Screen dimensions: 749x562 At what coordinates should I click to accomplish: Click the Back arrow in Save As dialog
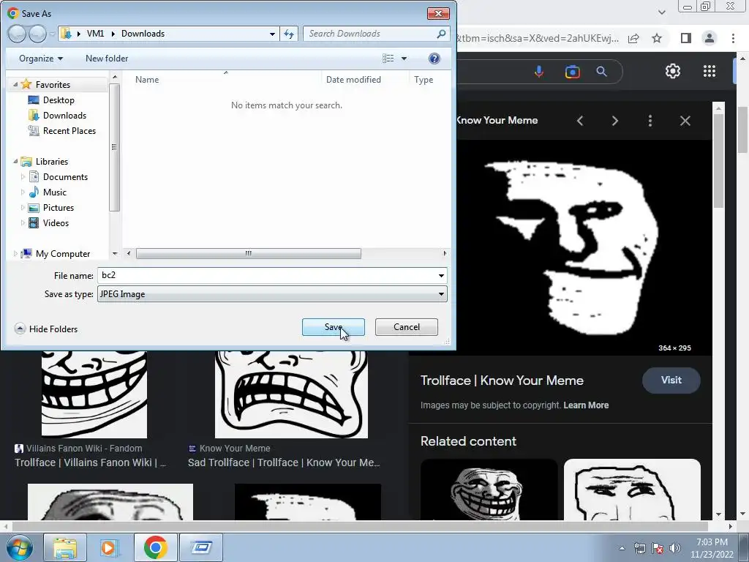(17, 34)
